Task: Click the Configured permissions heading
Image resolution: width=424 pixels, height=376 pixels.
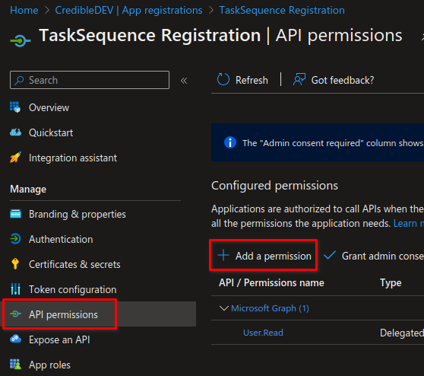Action: coord(274,186)
